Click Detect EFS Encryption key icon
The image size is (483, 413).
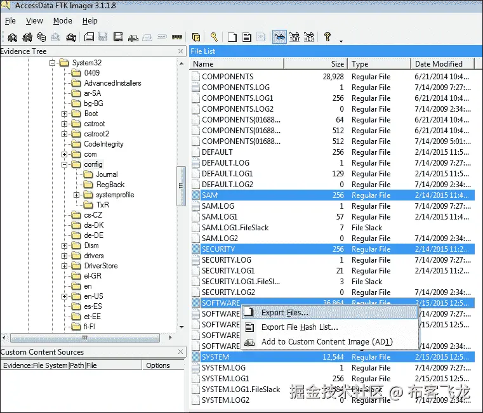214,37
